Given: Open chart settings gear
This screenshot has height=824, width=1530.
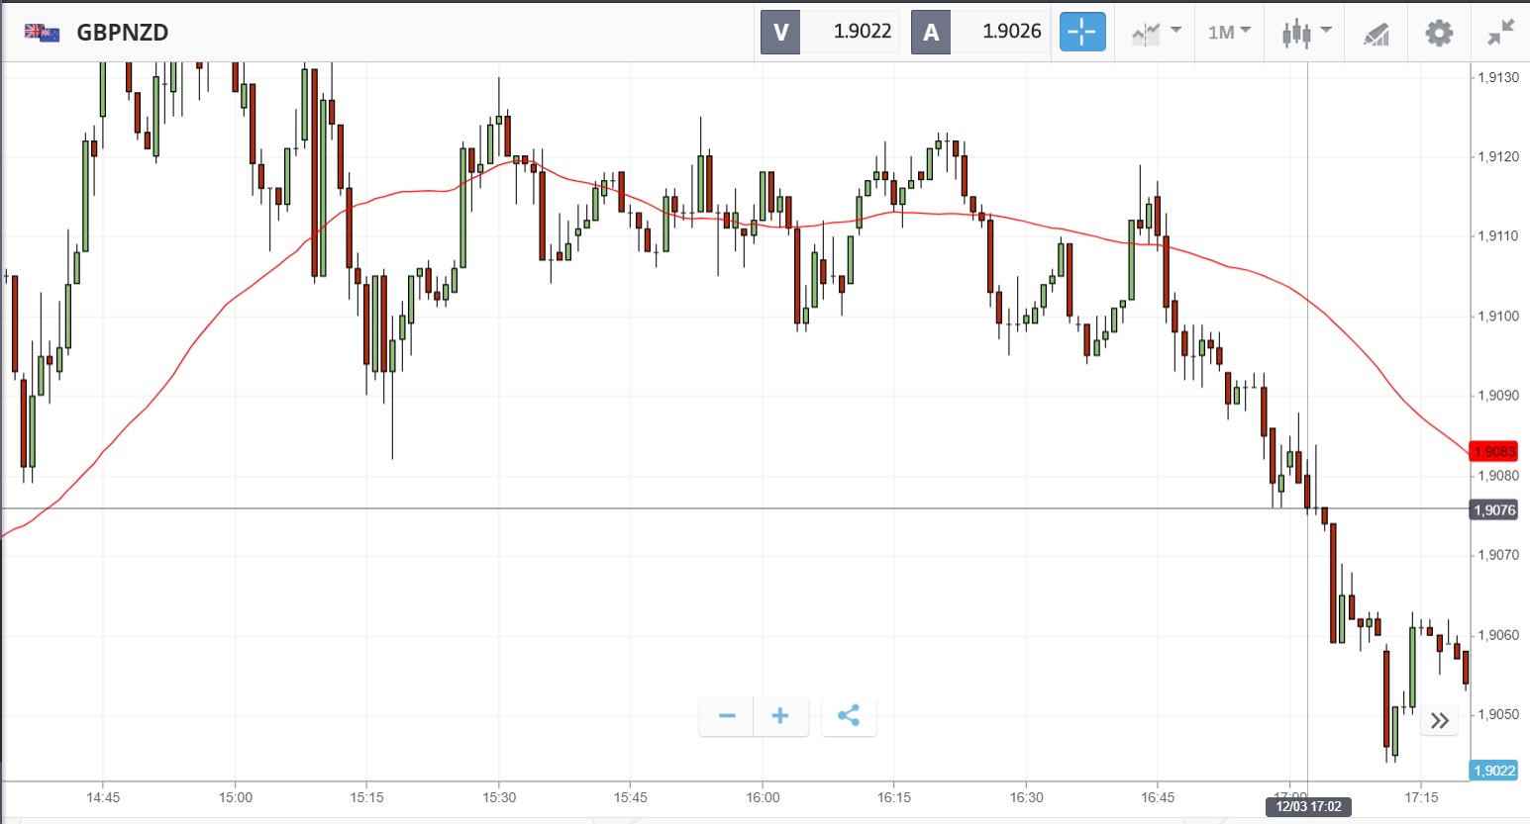Looking at the screenshot, I should [x=1438, y=33].
